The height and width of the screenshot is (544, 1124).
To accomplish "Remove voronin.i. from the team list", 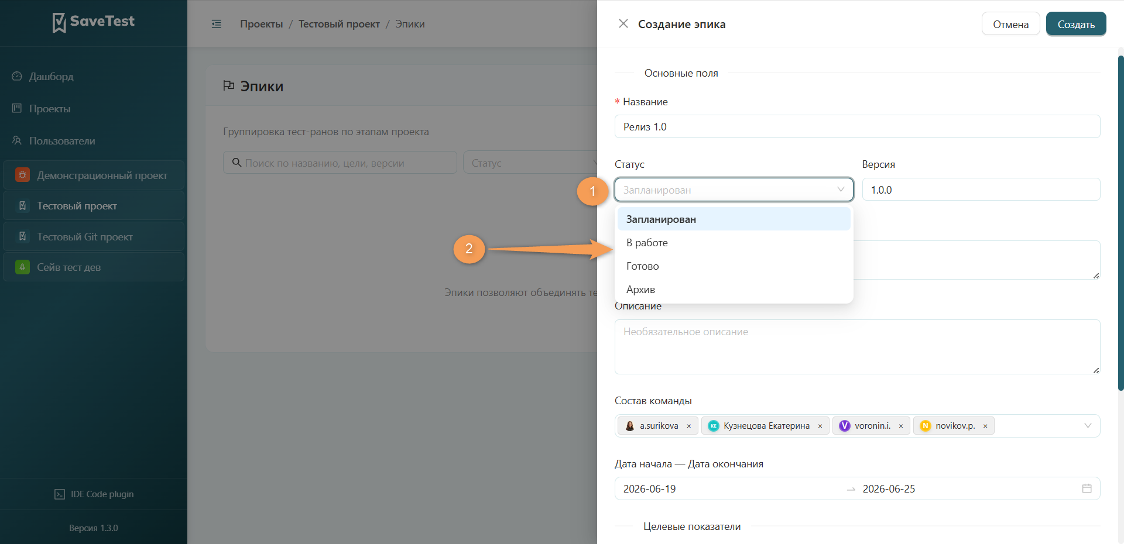I will [x=901, y=426].
